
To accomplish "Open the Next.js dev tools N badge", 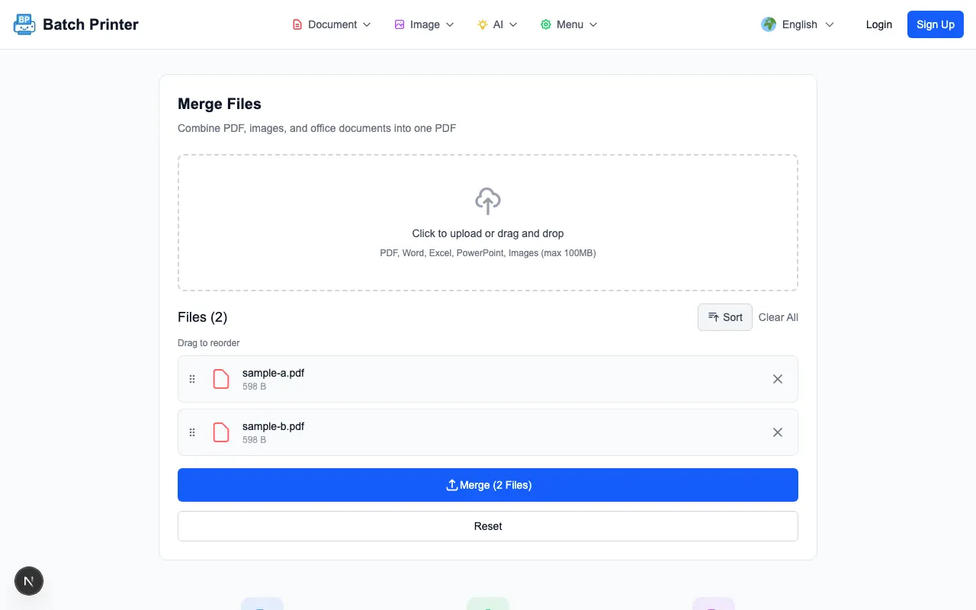I will click(x=29, y=581).
